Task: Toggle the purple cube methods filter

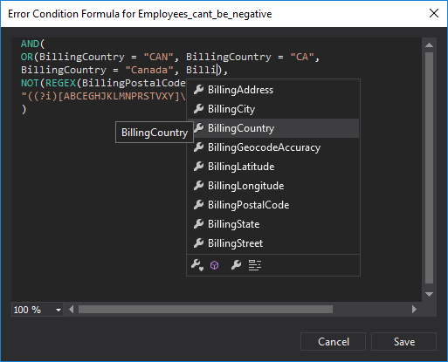Action: 215,265
